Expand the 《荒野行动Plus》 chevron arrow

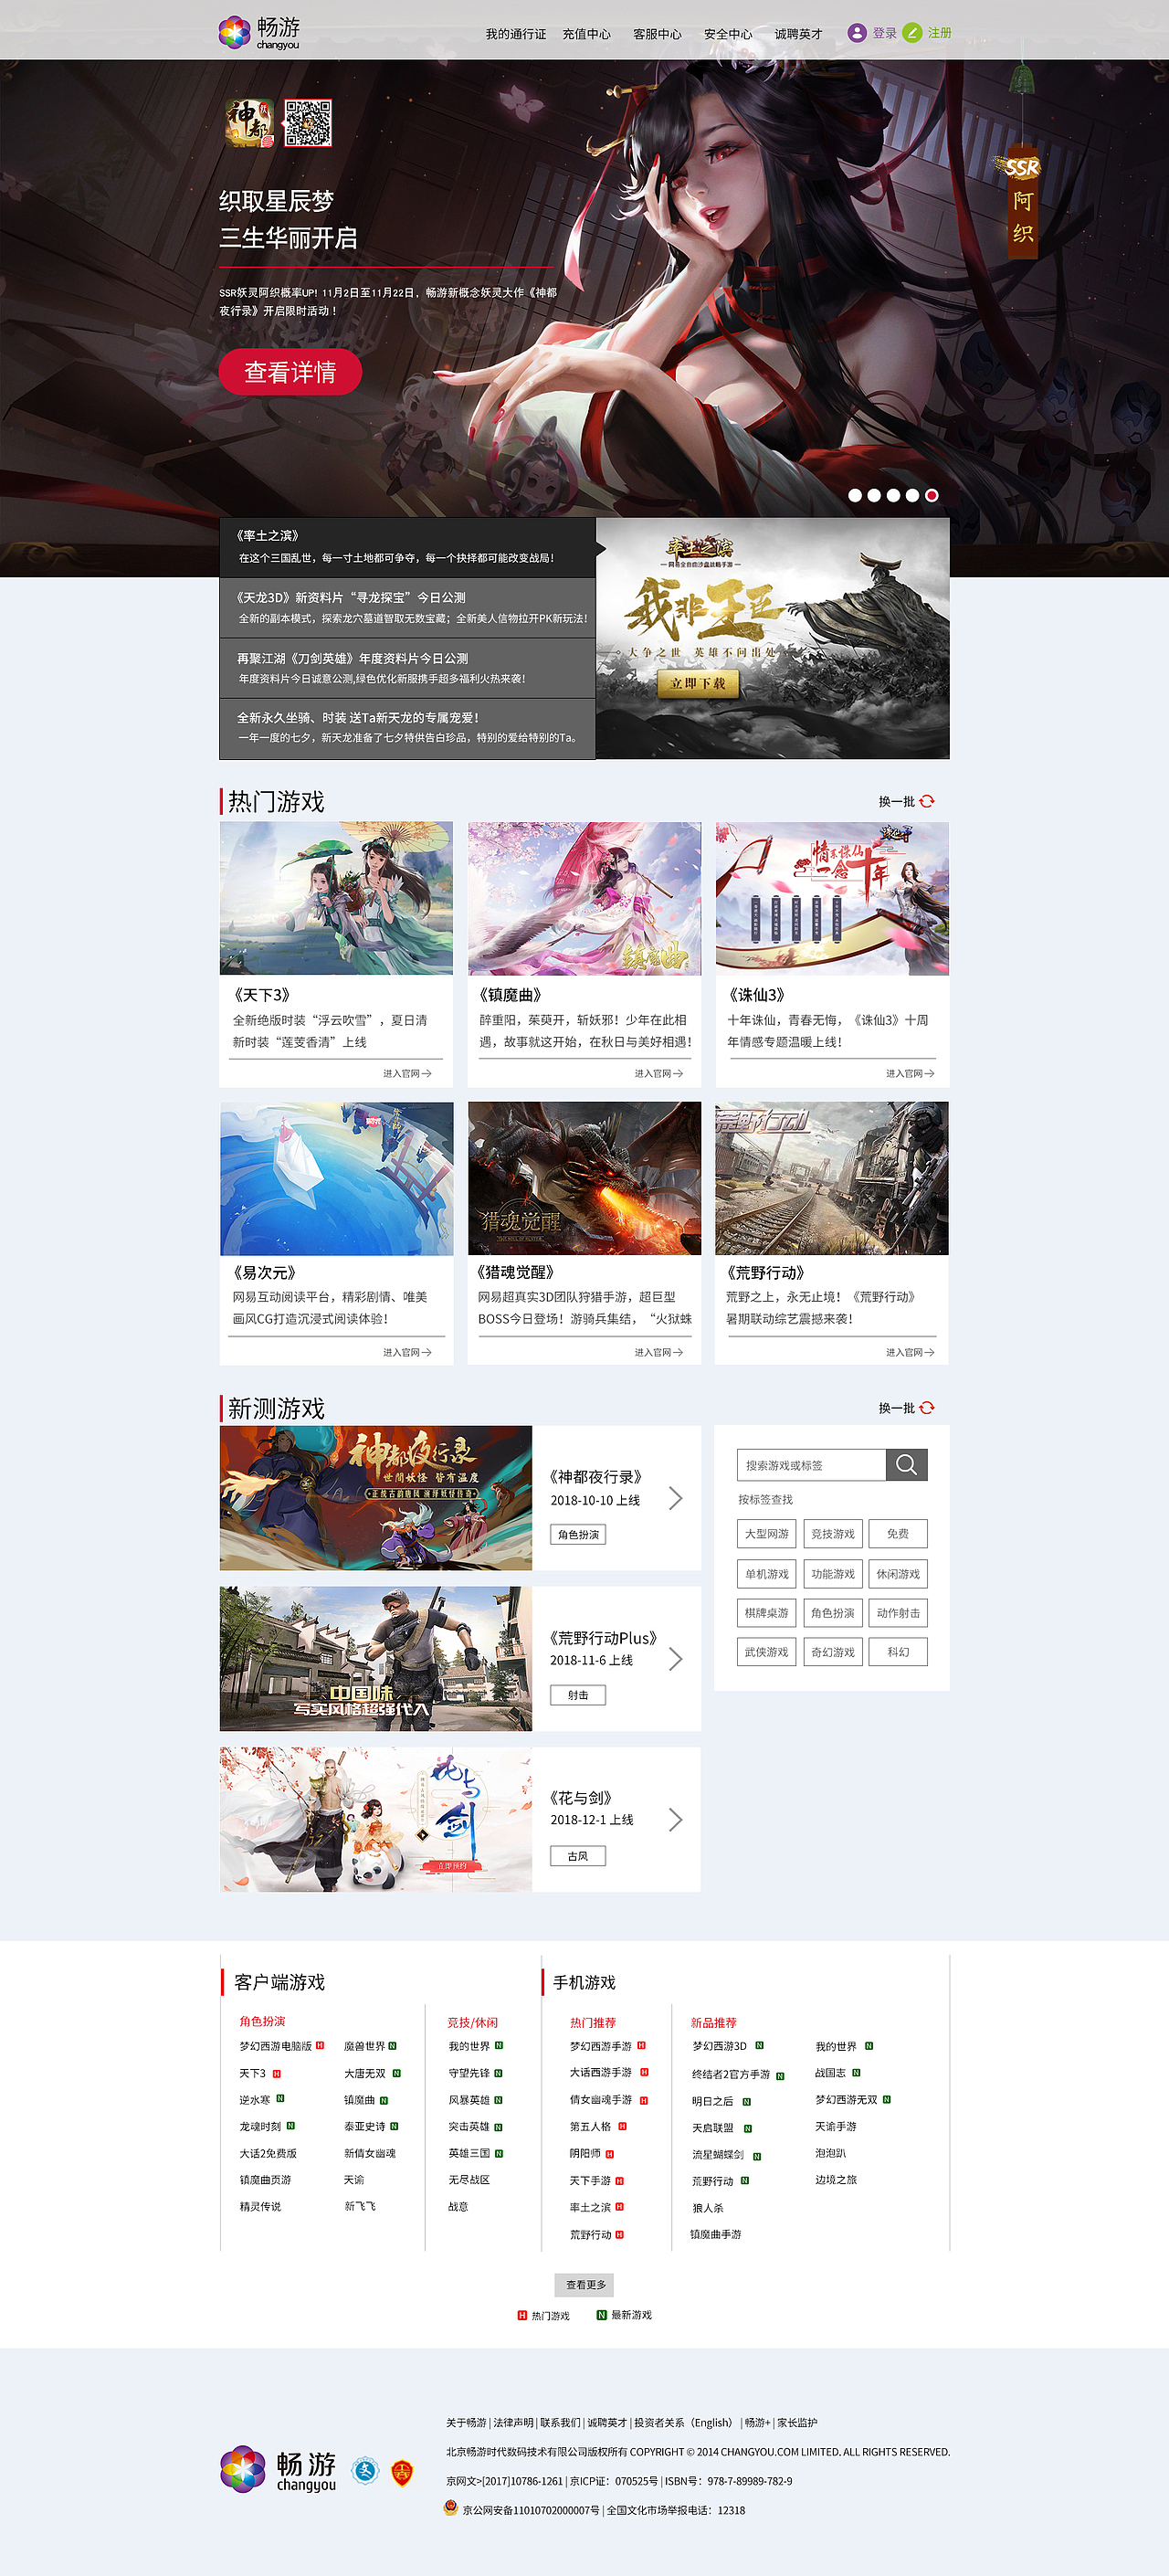(676, 1659)
